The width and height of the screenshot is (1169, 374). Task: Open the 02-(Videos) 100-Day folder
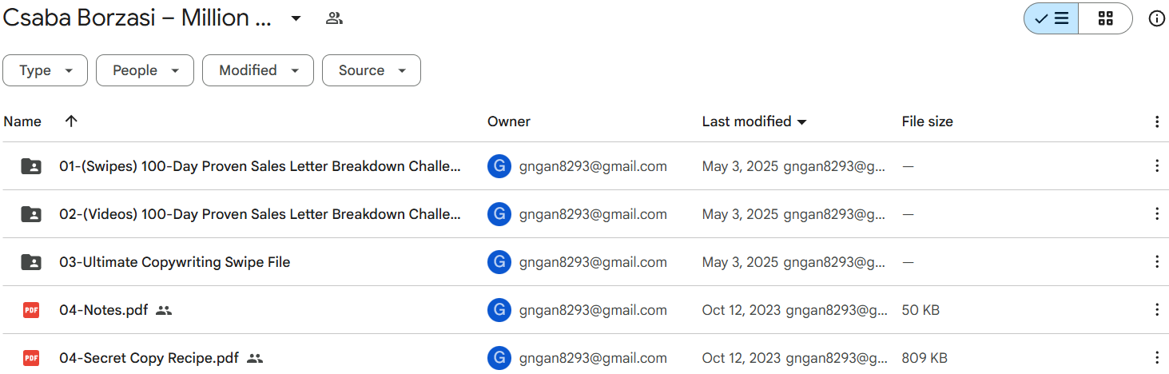[x=260, y=214]
